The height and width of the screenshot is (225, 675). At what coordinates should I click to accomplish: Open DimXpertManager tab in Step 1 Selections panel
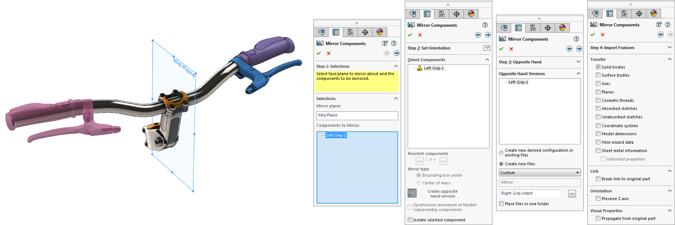pos(365,32)
